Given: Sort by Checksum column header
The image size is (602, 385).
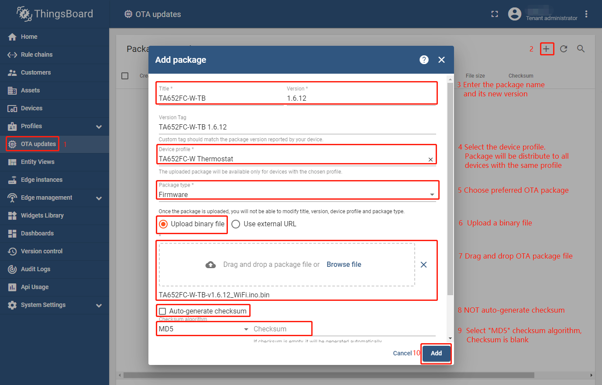Looking at the screenshot, I should coord(521,76).
